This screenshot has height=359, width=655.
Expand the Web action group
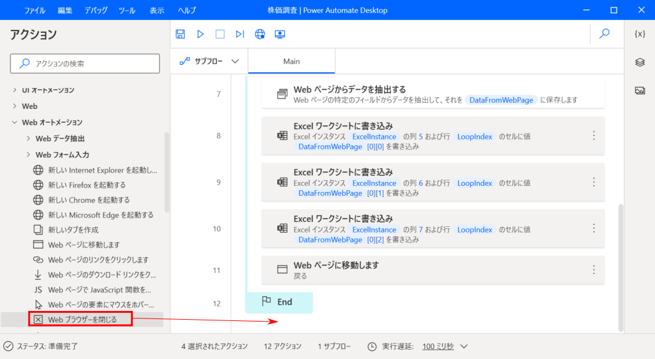pos(14,106)
